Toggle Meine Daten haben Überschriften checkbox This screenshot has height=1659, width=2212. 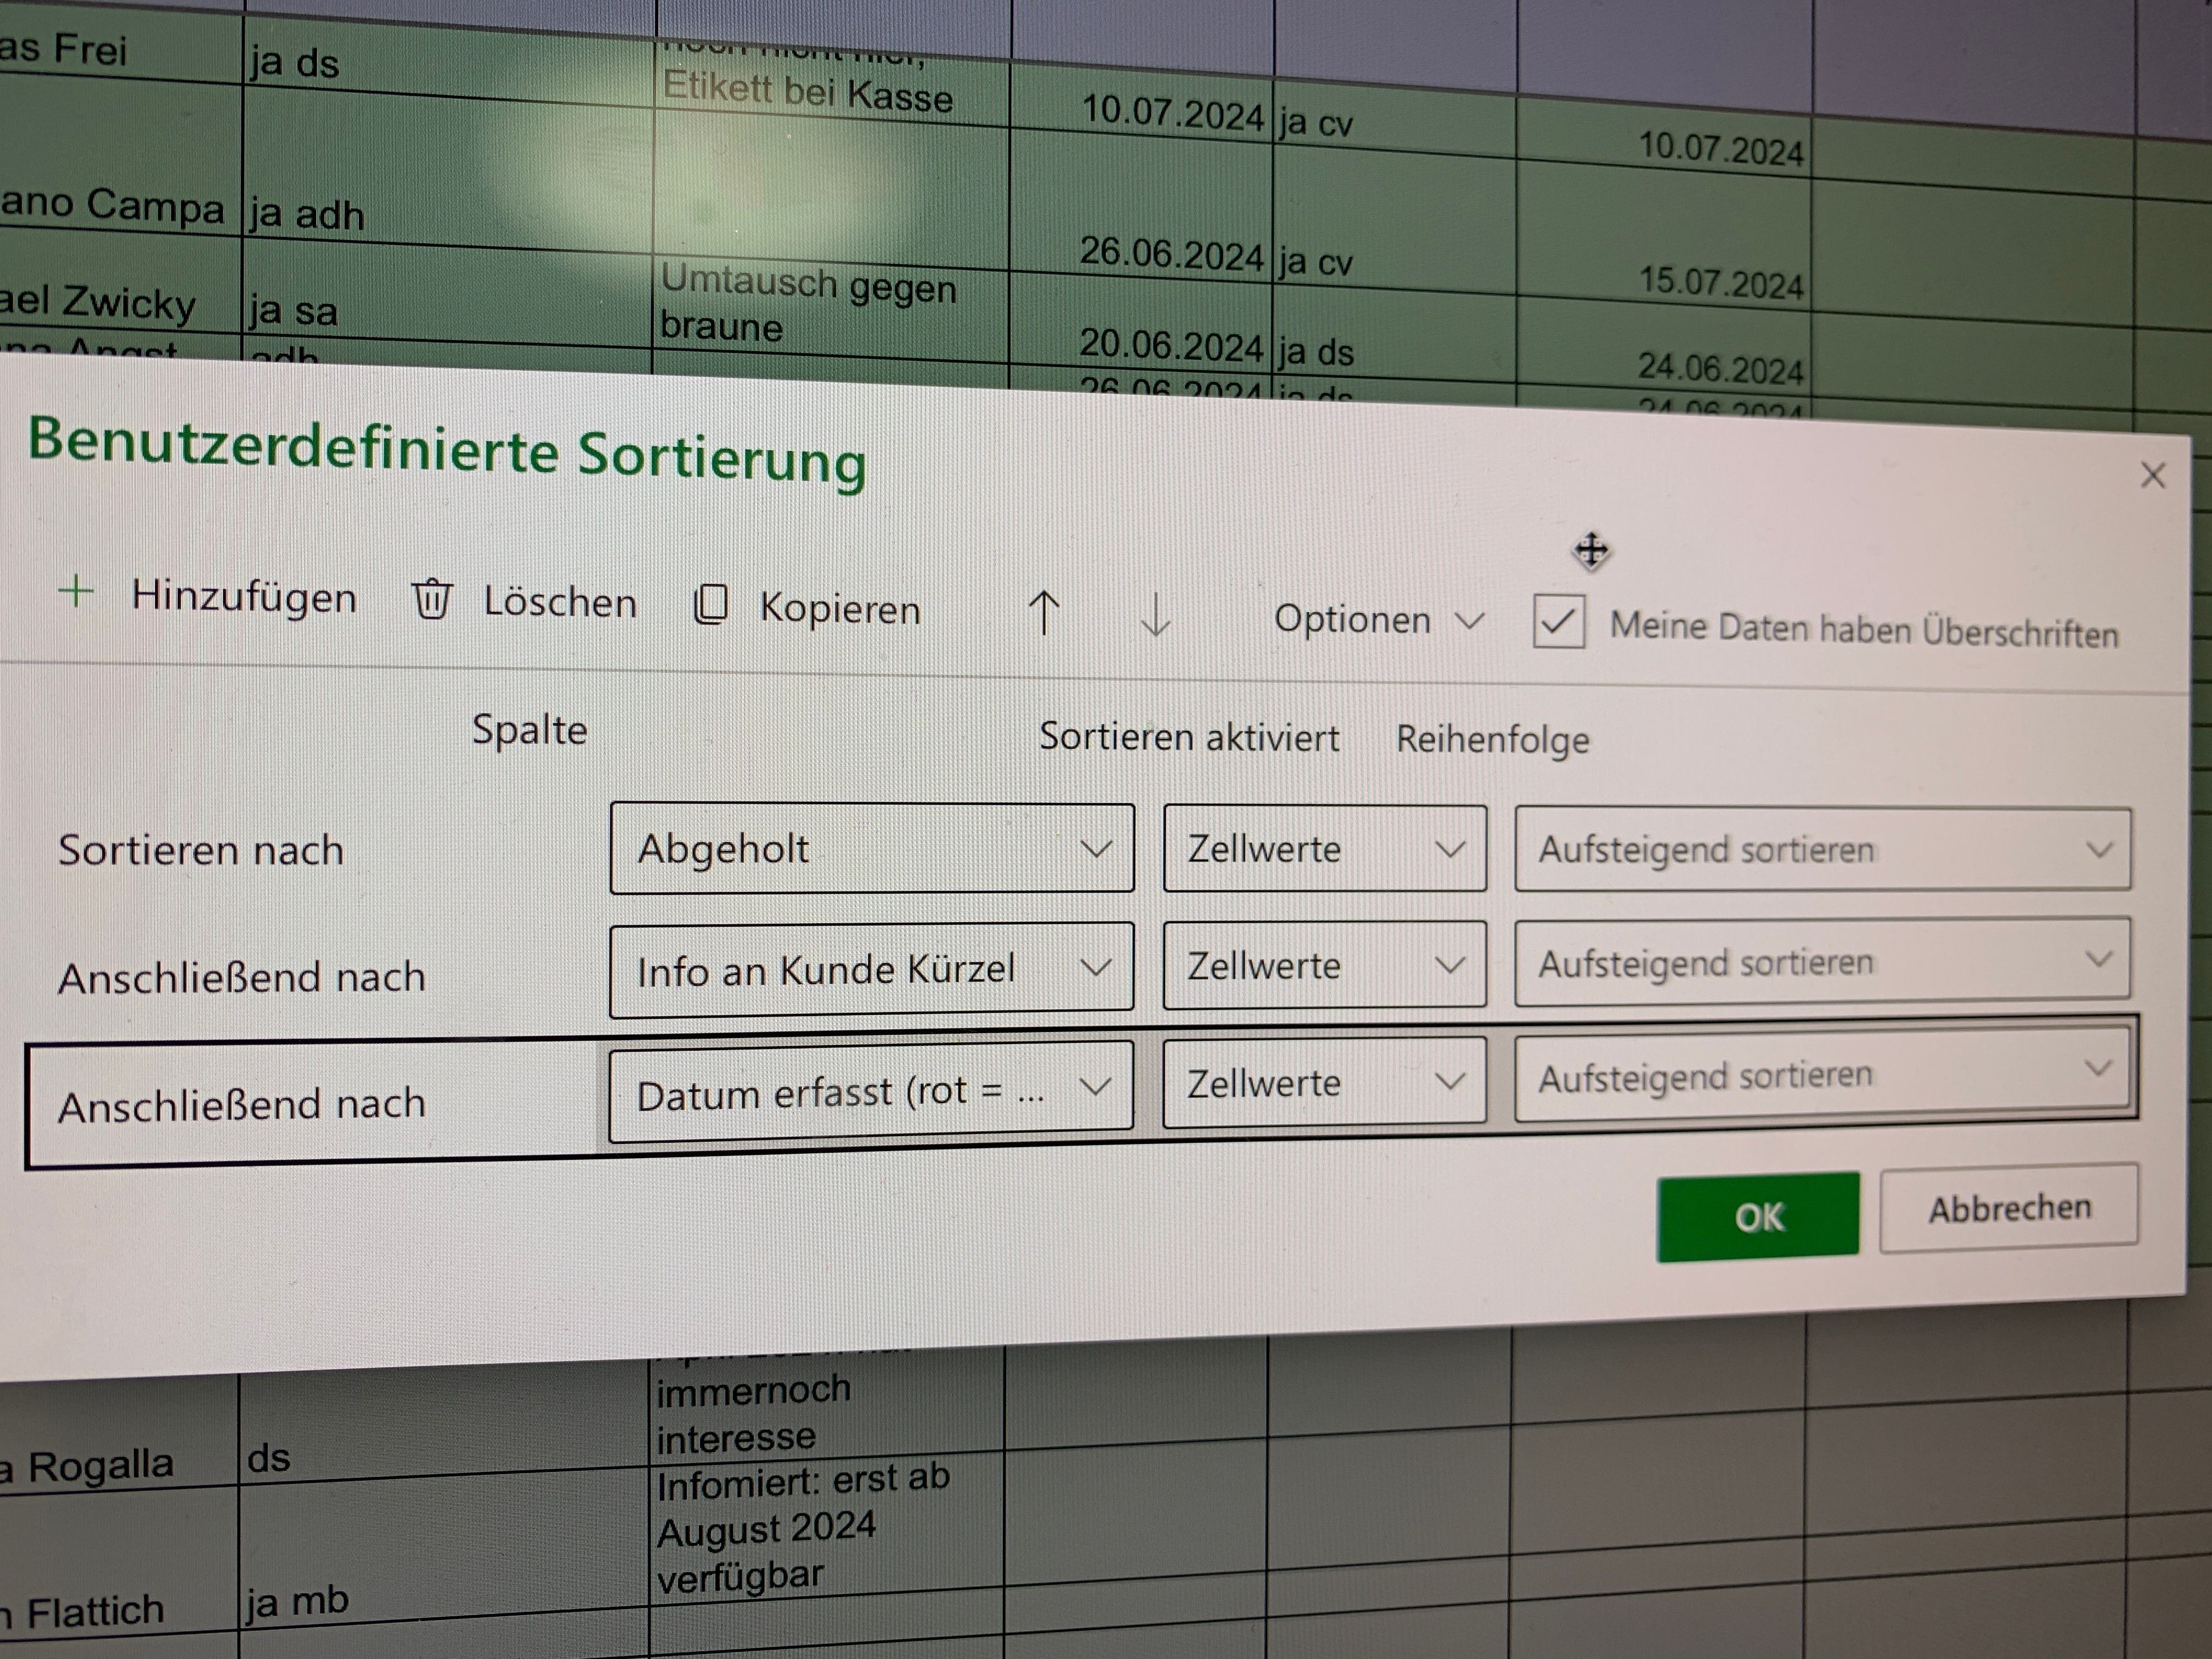pos(1558,622)
